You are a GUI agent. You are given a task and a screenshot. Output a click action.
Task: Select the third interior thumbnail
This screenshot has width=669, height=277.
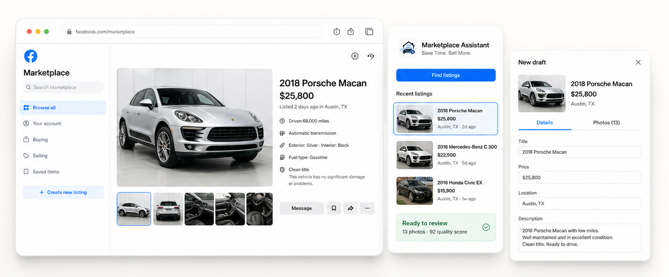(x=199, y=209)
